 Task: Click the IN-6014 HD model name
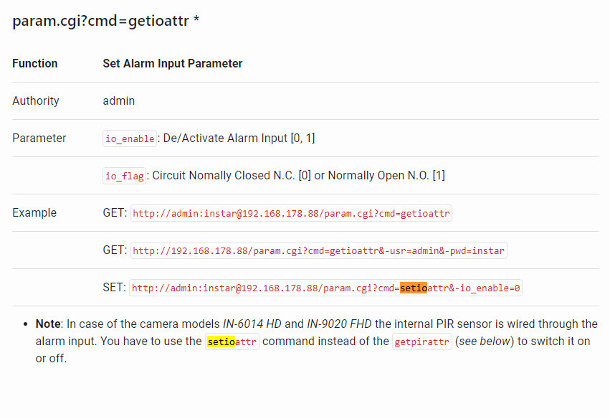(x=252, y=324)
